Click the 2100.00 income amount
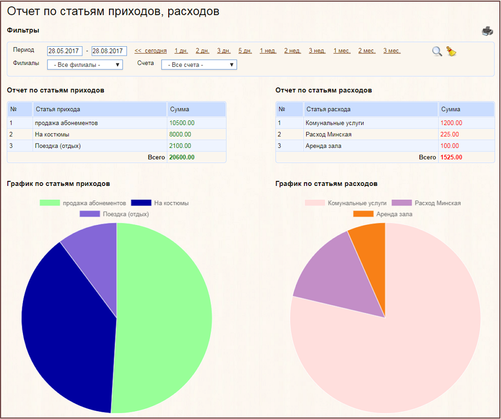 click(x=180, y=146)
